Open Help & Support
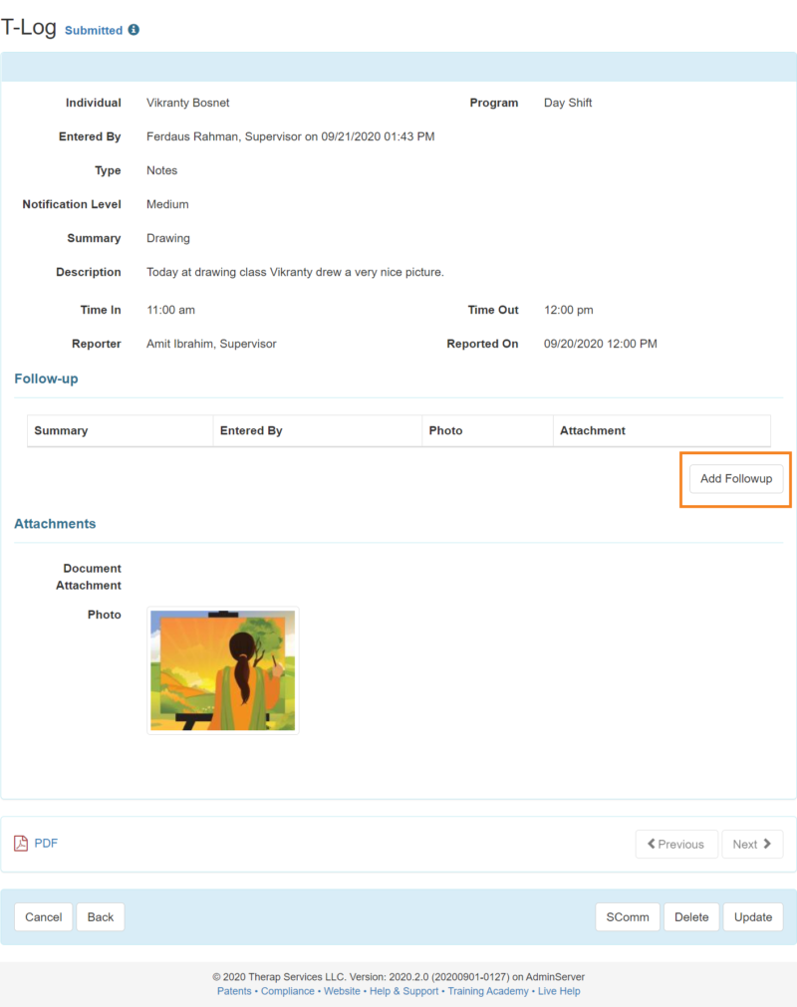This screenshot has width=797, height=1007. [x=402, y=991]
